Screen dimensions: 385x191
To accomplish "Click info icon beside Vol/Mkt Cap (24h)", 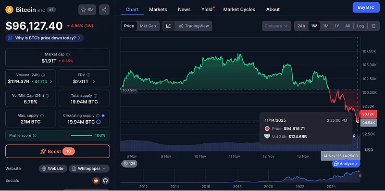I will (47, 96).
